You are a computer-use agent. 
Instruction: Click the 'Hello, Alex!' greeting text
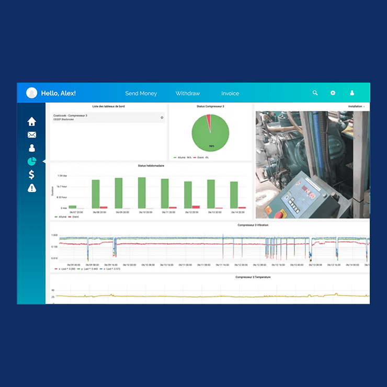[58, 93]
